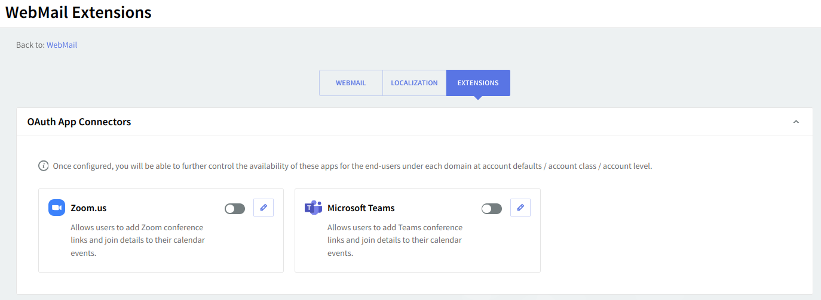Click the info icon beside the configuration note
The image size is (821, 300).
pos(44,166)
